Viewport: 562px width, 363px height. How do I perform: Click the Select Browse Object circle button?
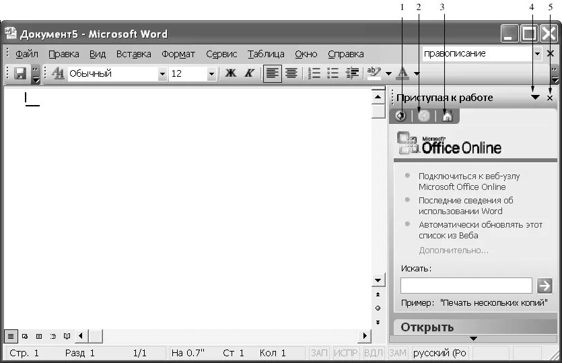(x=378, y=308)
